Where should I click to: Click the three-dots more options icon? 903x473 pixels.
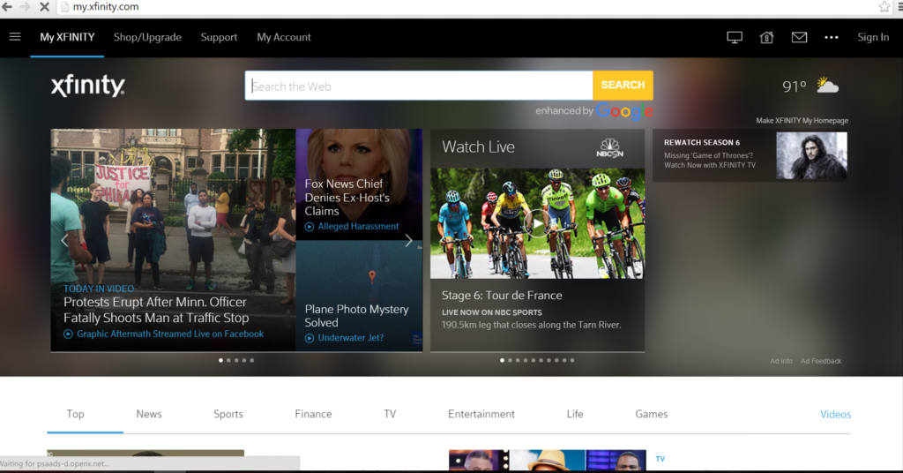click(x=831, y=37)
